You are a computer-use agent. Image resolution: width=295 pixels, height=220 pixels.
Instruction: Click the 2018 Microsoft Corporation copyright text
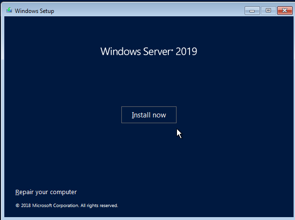67,206
